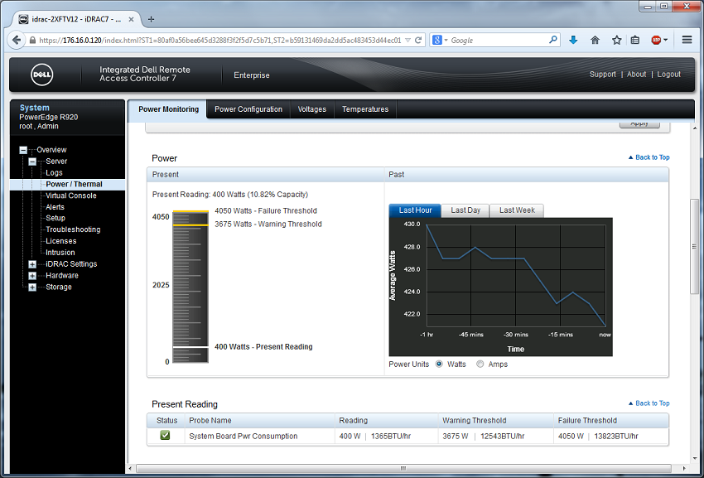The height and width of the screenshot is (478, 704).
Task: Open the URL history dropdown arrow
Action: point(407,40)
